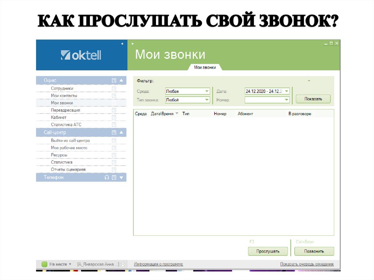Select Выйти из call-центра
This screenshot has height=280, width=374.
[70, 141]
